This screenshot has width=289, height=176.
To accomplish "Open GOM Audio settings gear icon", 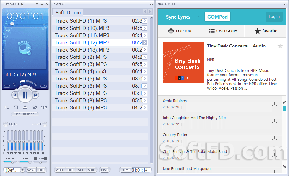I will (22, 4).
